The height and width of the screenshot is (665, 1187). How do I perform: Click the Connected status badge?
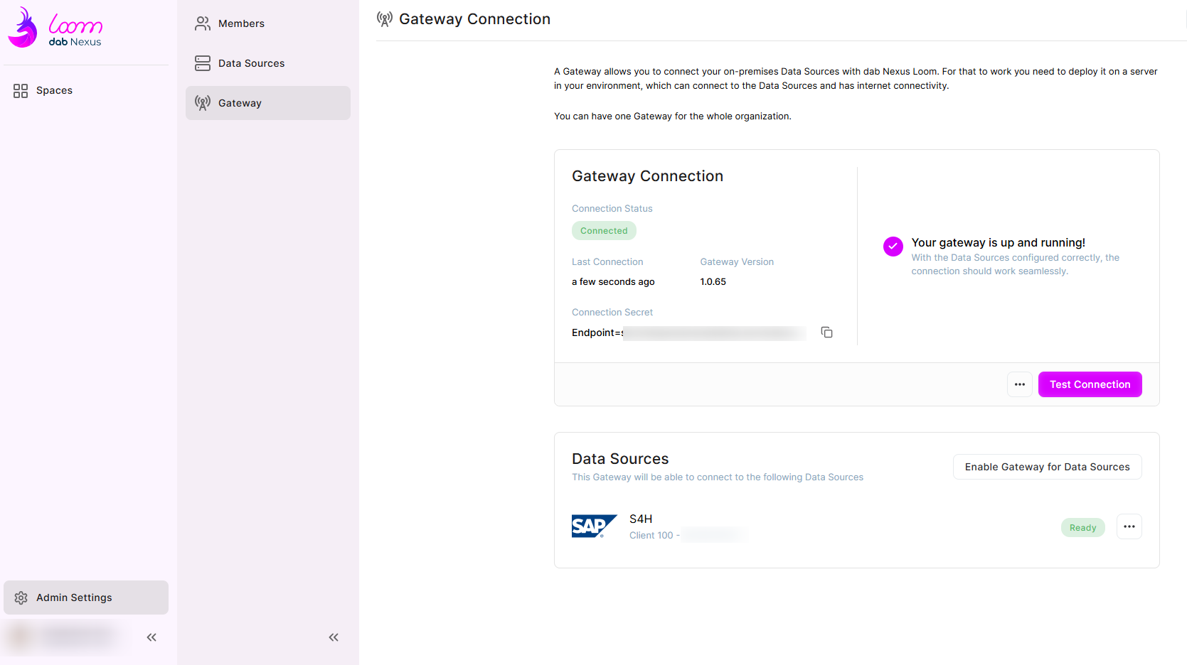(x=604, y=231)
